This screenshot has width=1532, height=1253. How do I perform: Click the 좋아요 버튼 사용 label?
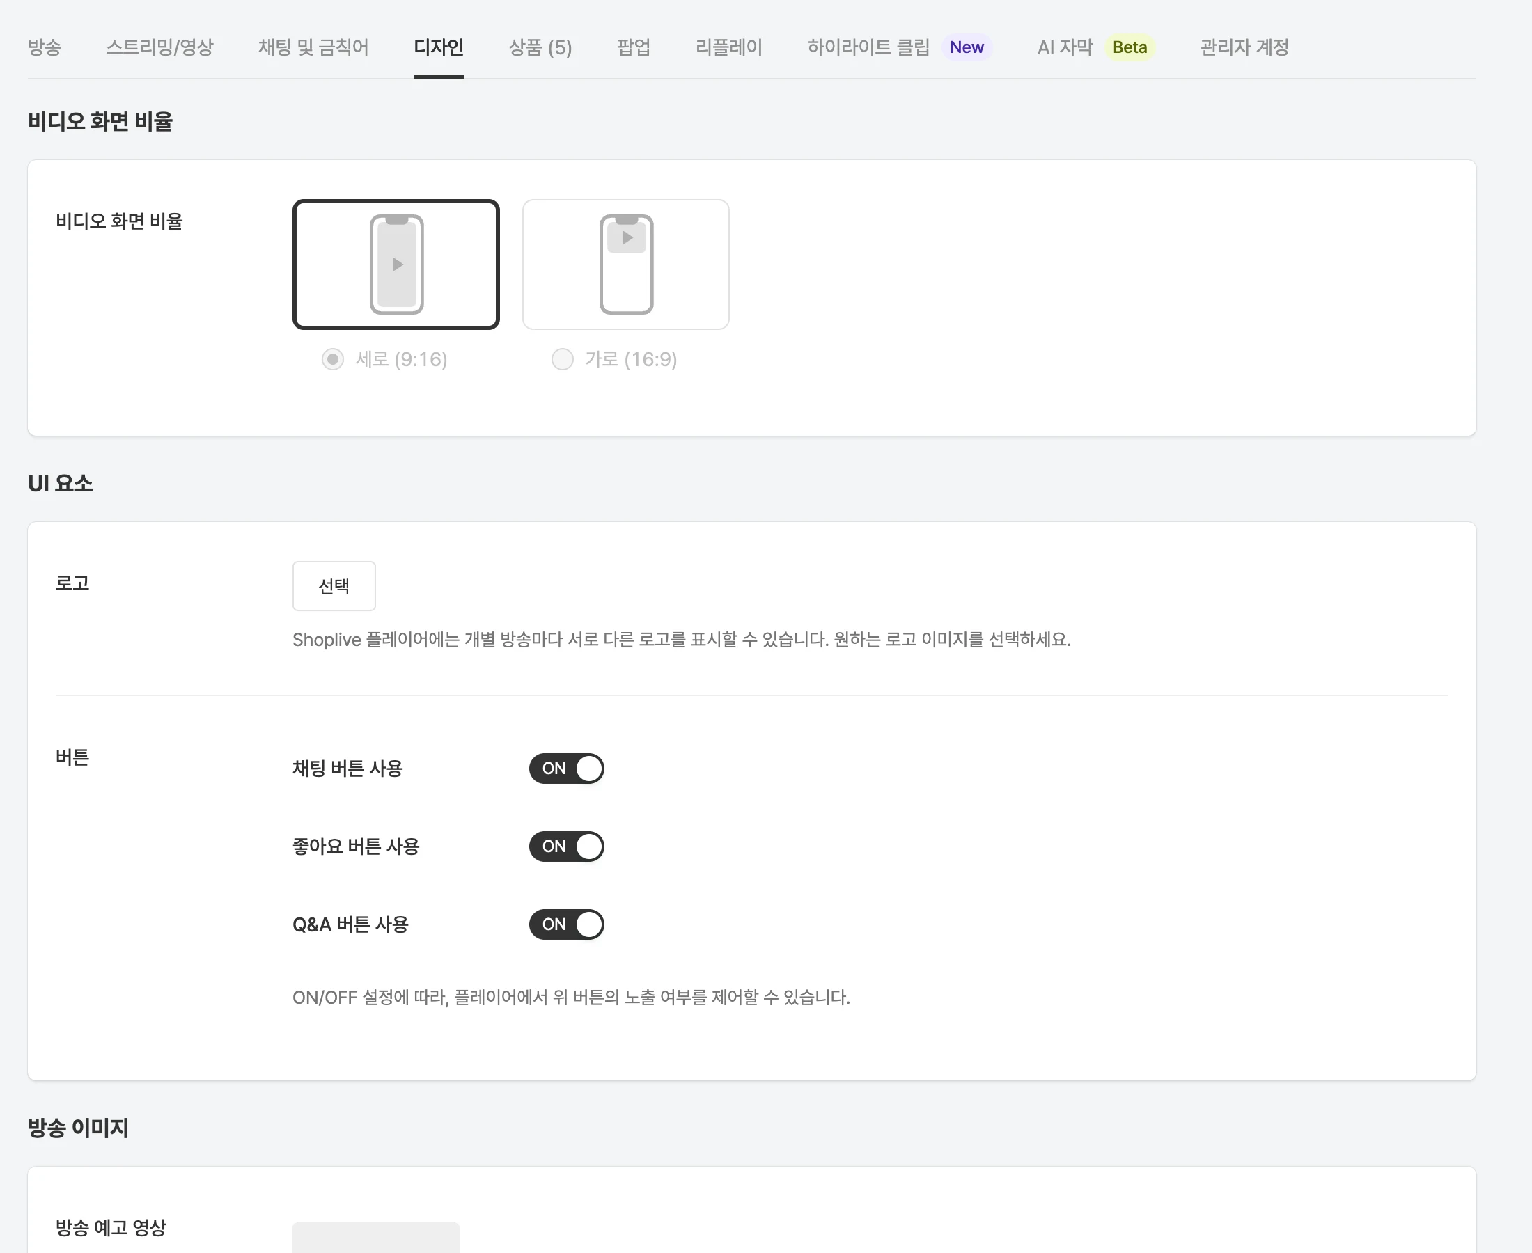click(x=356, y=846)
